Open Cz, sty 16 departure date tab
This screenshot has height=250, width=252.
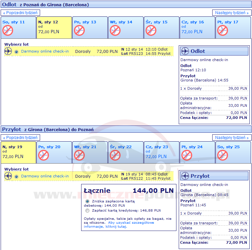click(197, 28)
